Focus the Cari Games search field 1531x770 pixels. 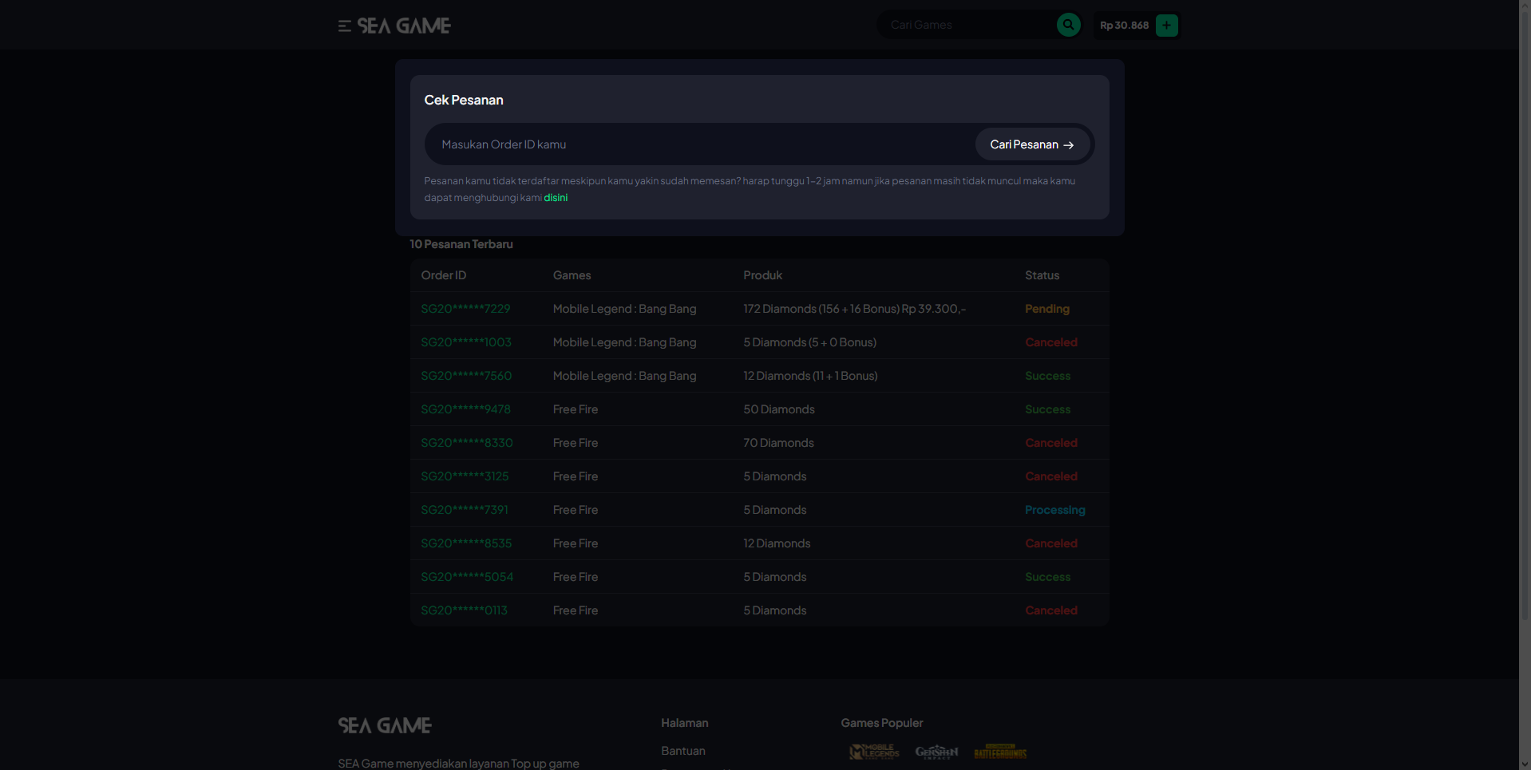[967, 25]
